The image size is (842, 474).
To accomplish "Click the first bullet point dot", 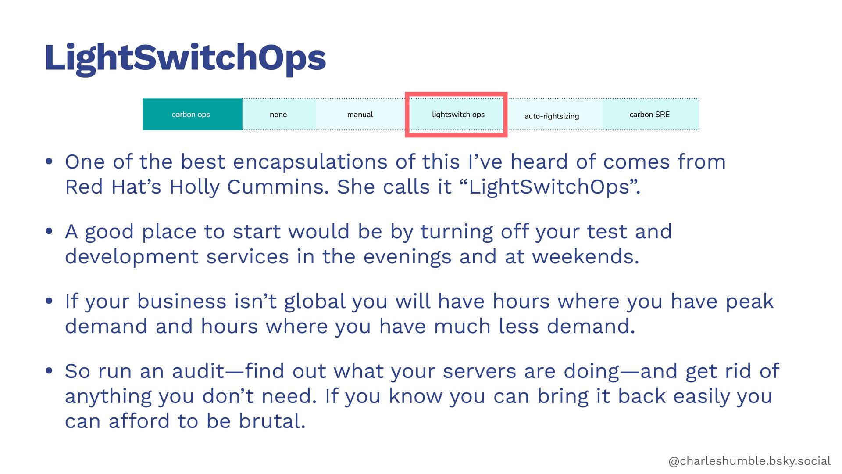I will [x=49, y=162].
